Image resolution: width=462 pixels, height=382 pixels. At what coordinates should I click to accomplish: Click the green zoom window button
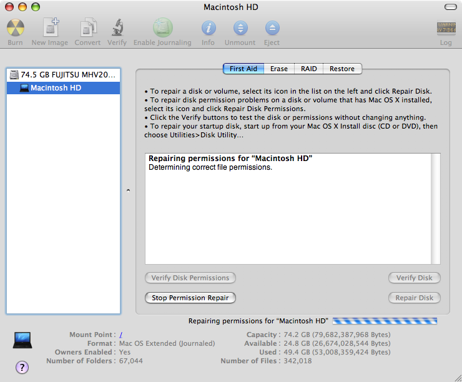(36, 7)
